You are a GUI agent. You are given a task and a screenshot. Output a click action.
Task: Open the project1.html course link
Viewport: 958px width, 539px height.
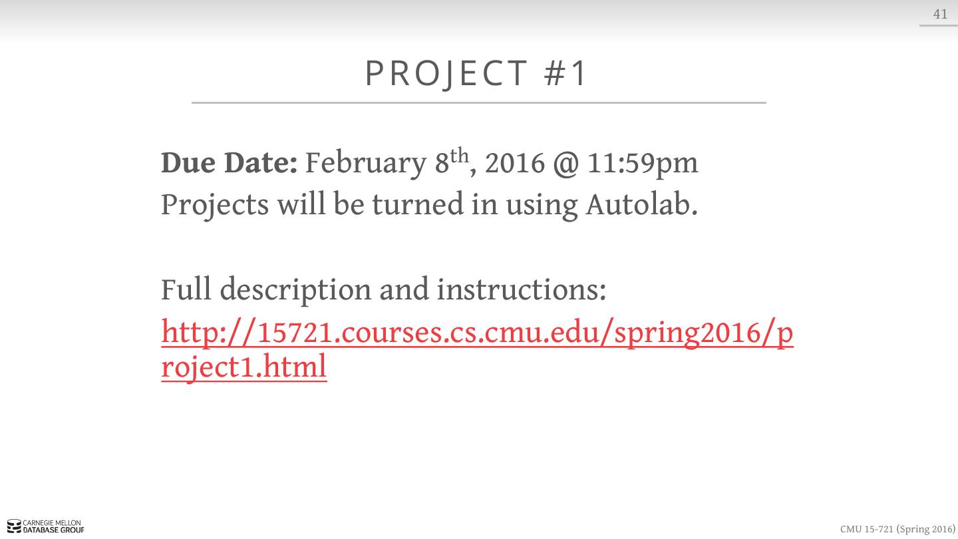click(x=476, y=333)
